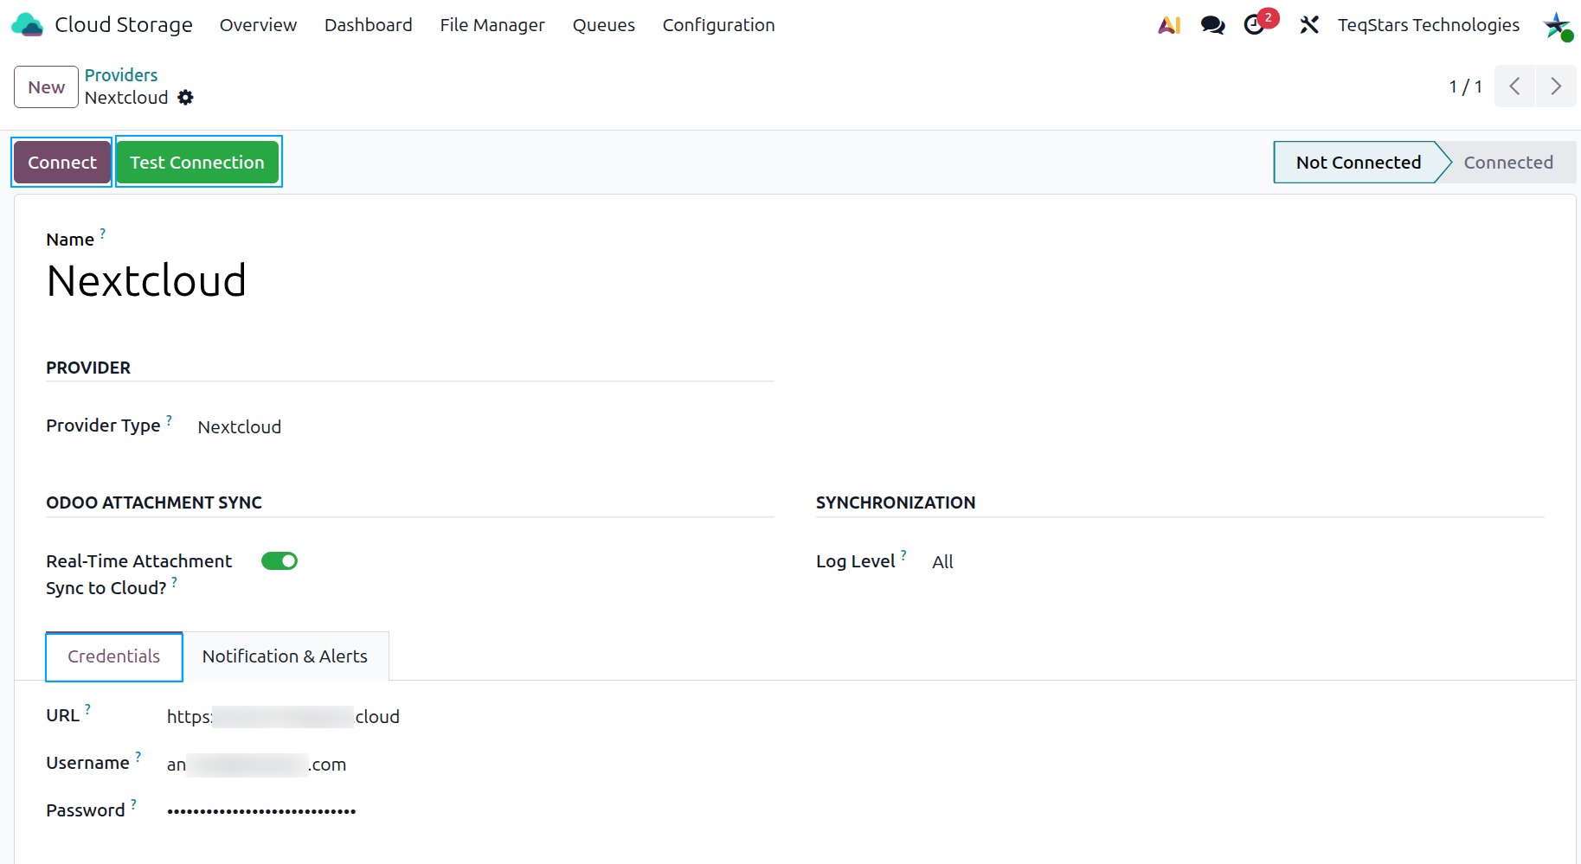Click help tooltip beside Provider Type

click(x=169, y=420)
